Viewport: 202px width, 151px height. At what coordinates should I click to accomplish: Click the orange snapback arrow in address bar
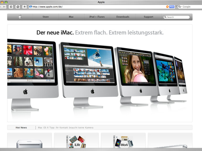(x=167, y=7)
